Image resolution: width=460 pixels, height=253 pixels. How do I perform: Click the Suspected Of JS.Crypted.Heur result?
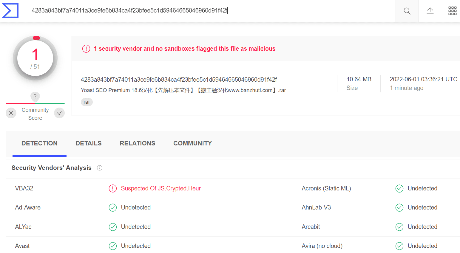click(161, 189)
